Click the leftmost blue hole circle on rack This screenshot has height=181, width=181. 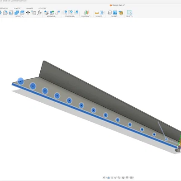(21, 81)
